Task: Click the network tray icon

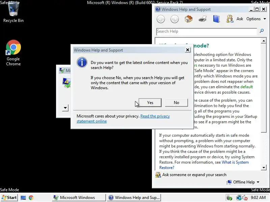Action: coord(239,198)
